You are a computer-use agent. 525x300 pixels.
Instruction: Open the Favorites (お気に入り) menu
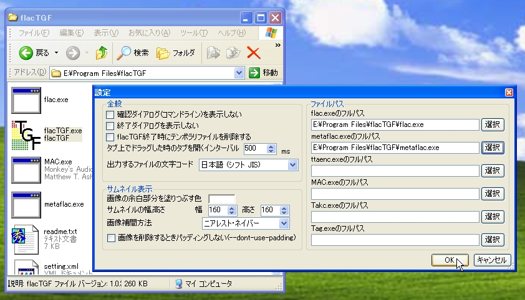point(149,33)
